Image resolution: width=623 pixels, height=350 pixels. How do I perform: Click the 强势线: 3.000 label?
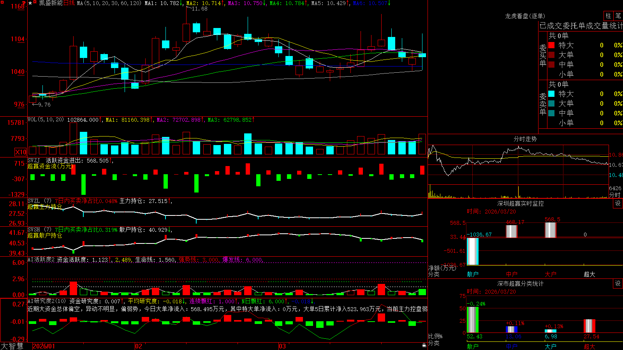[x=199, y=259]
